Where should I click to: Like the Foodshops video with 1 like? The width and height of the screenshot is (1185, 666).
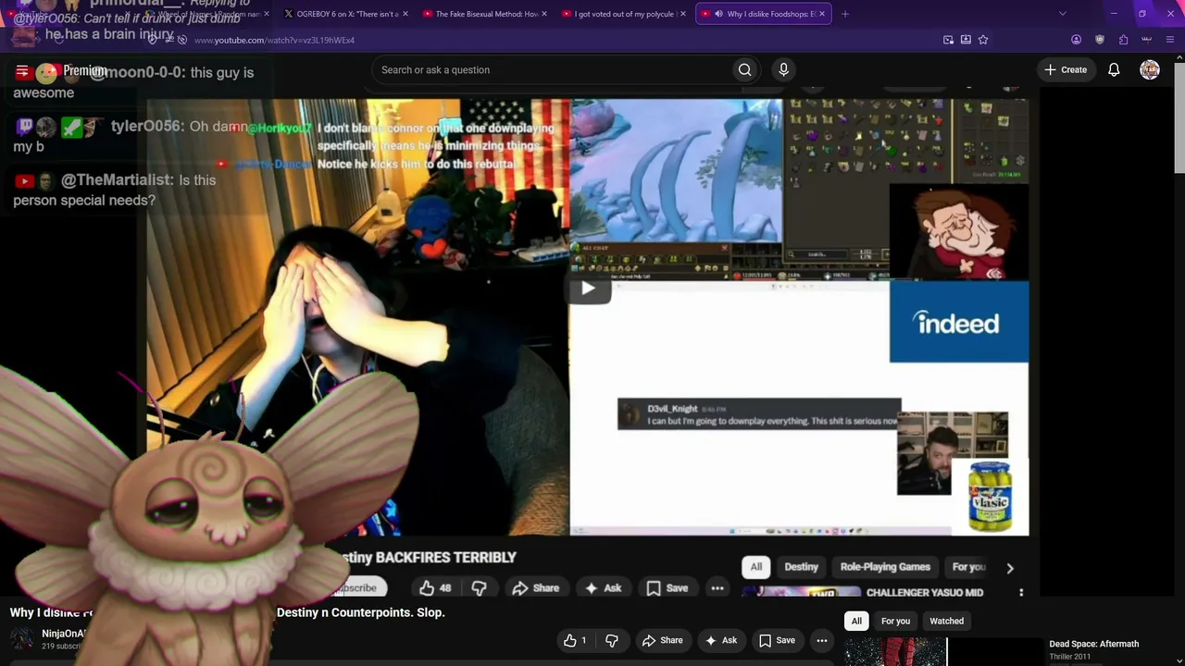click(x=575, y=640)
